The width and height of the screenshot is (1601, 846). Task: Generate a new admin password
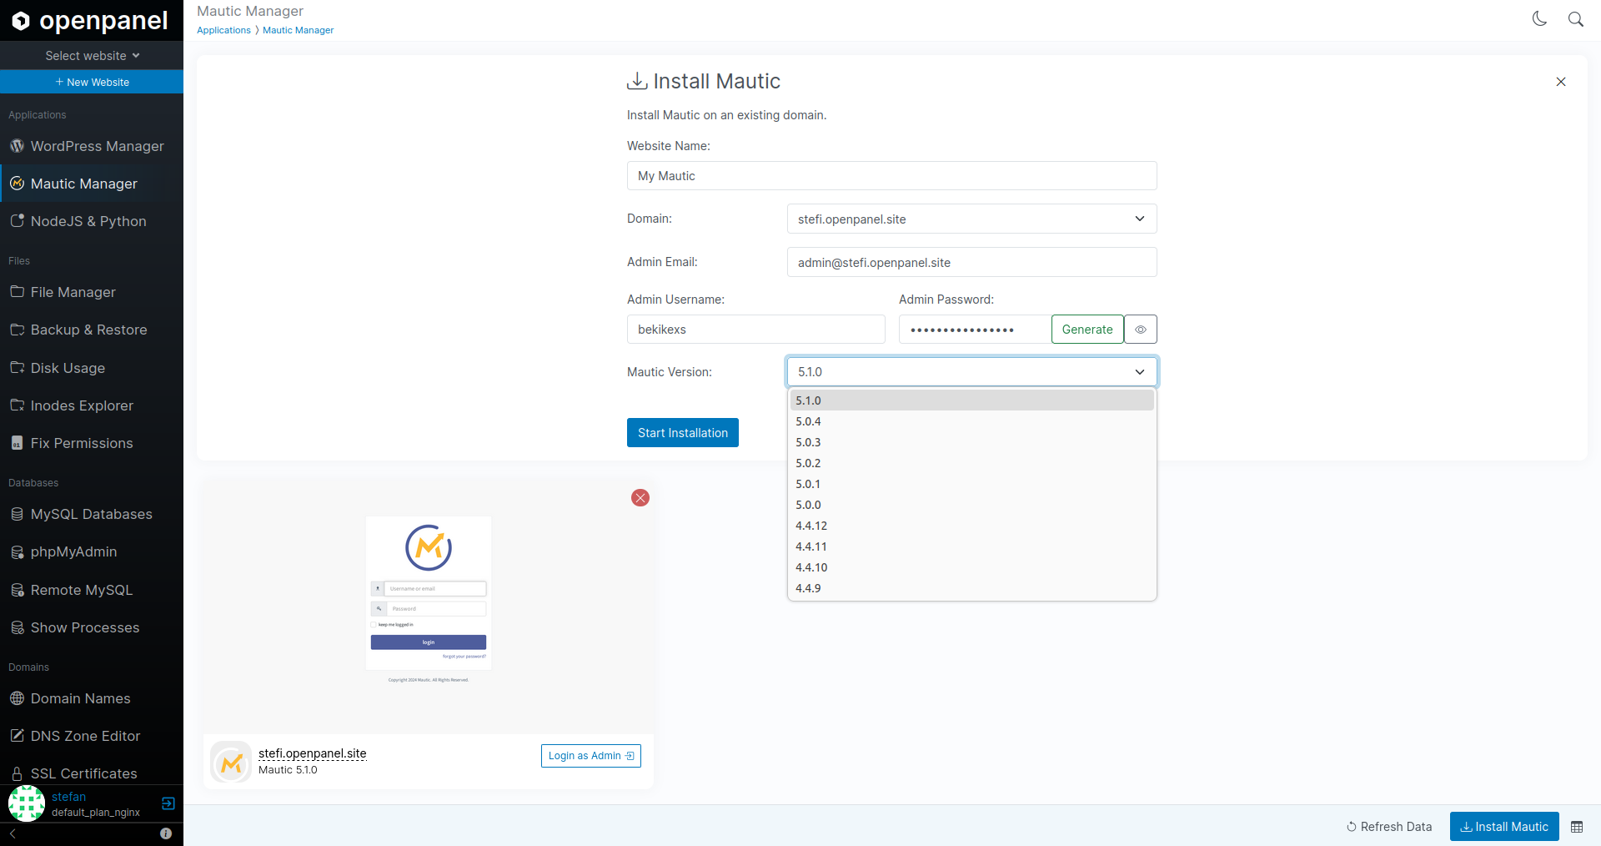click(1087, 330)
